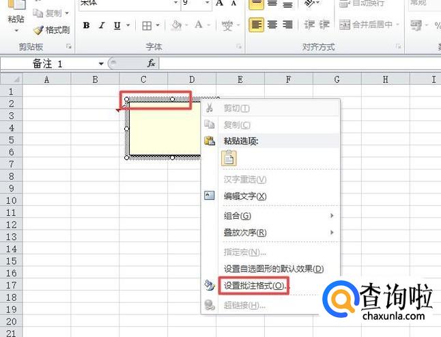Open alignment 对齐方式 dialog launcher

[398, 46]
